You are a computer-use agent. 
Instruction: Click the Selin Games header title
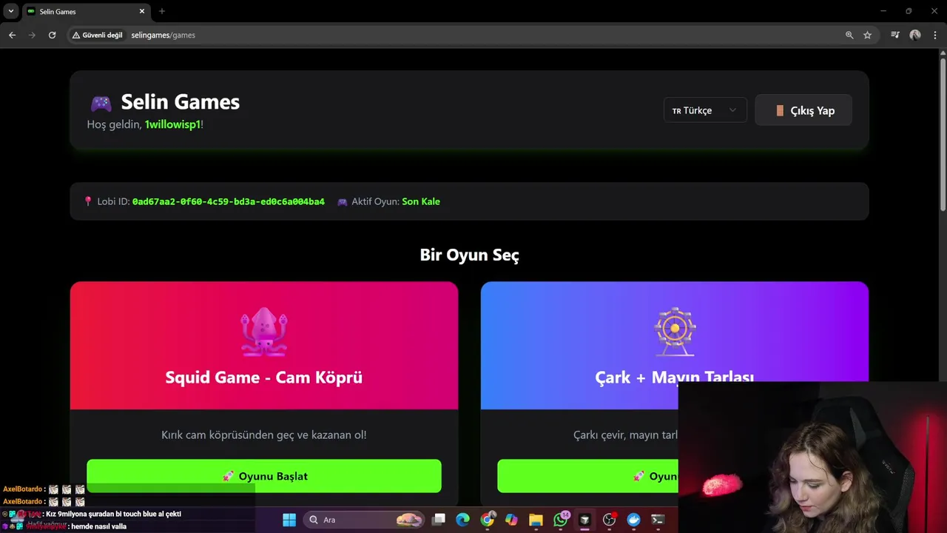click(x=181, y=101)
